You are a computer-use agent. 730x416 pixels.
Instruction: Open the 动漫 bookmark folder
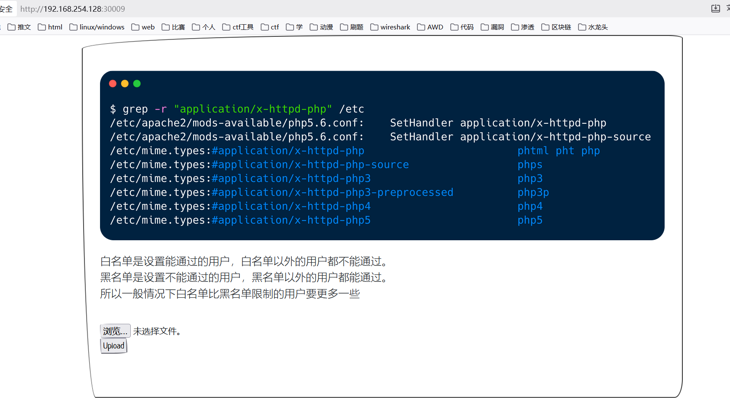[322, 27]
